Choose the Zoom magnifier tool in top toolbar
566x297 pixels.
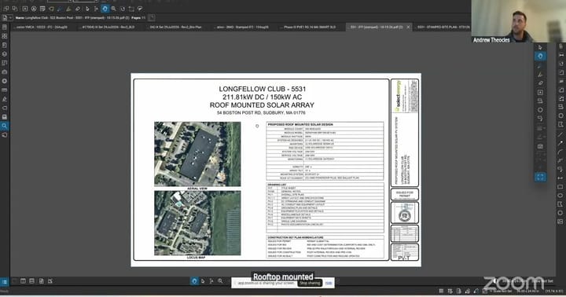[114, 9]
